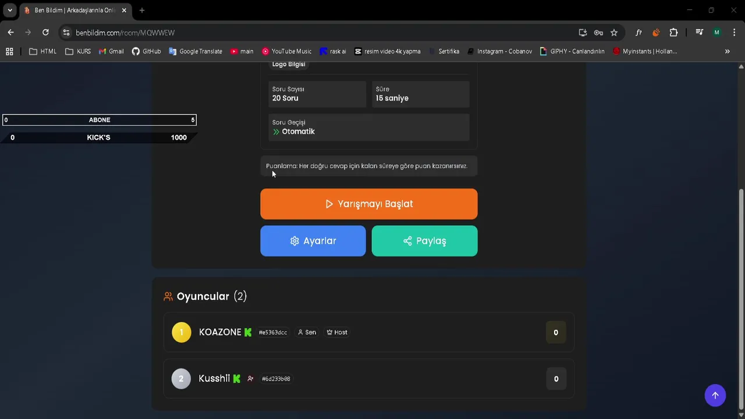Open the rask ai bookmark

333,51
